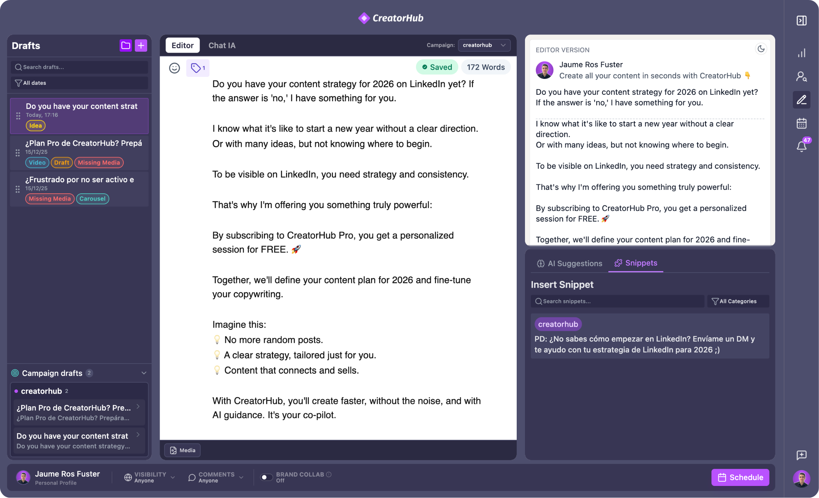
Task: Click the Schedule button
Action: pos(740,477)
